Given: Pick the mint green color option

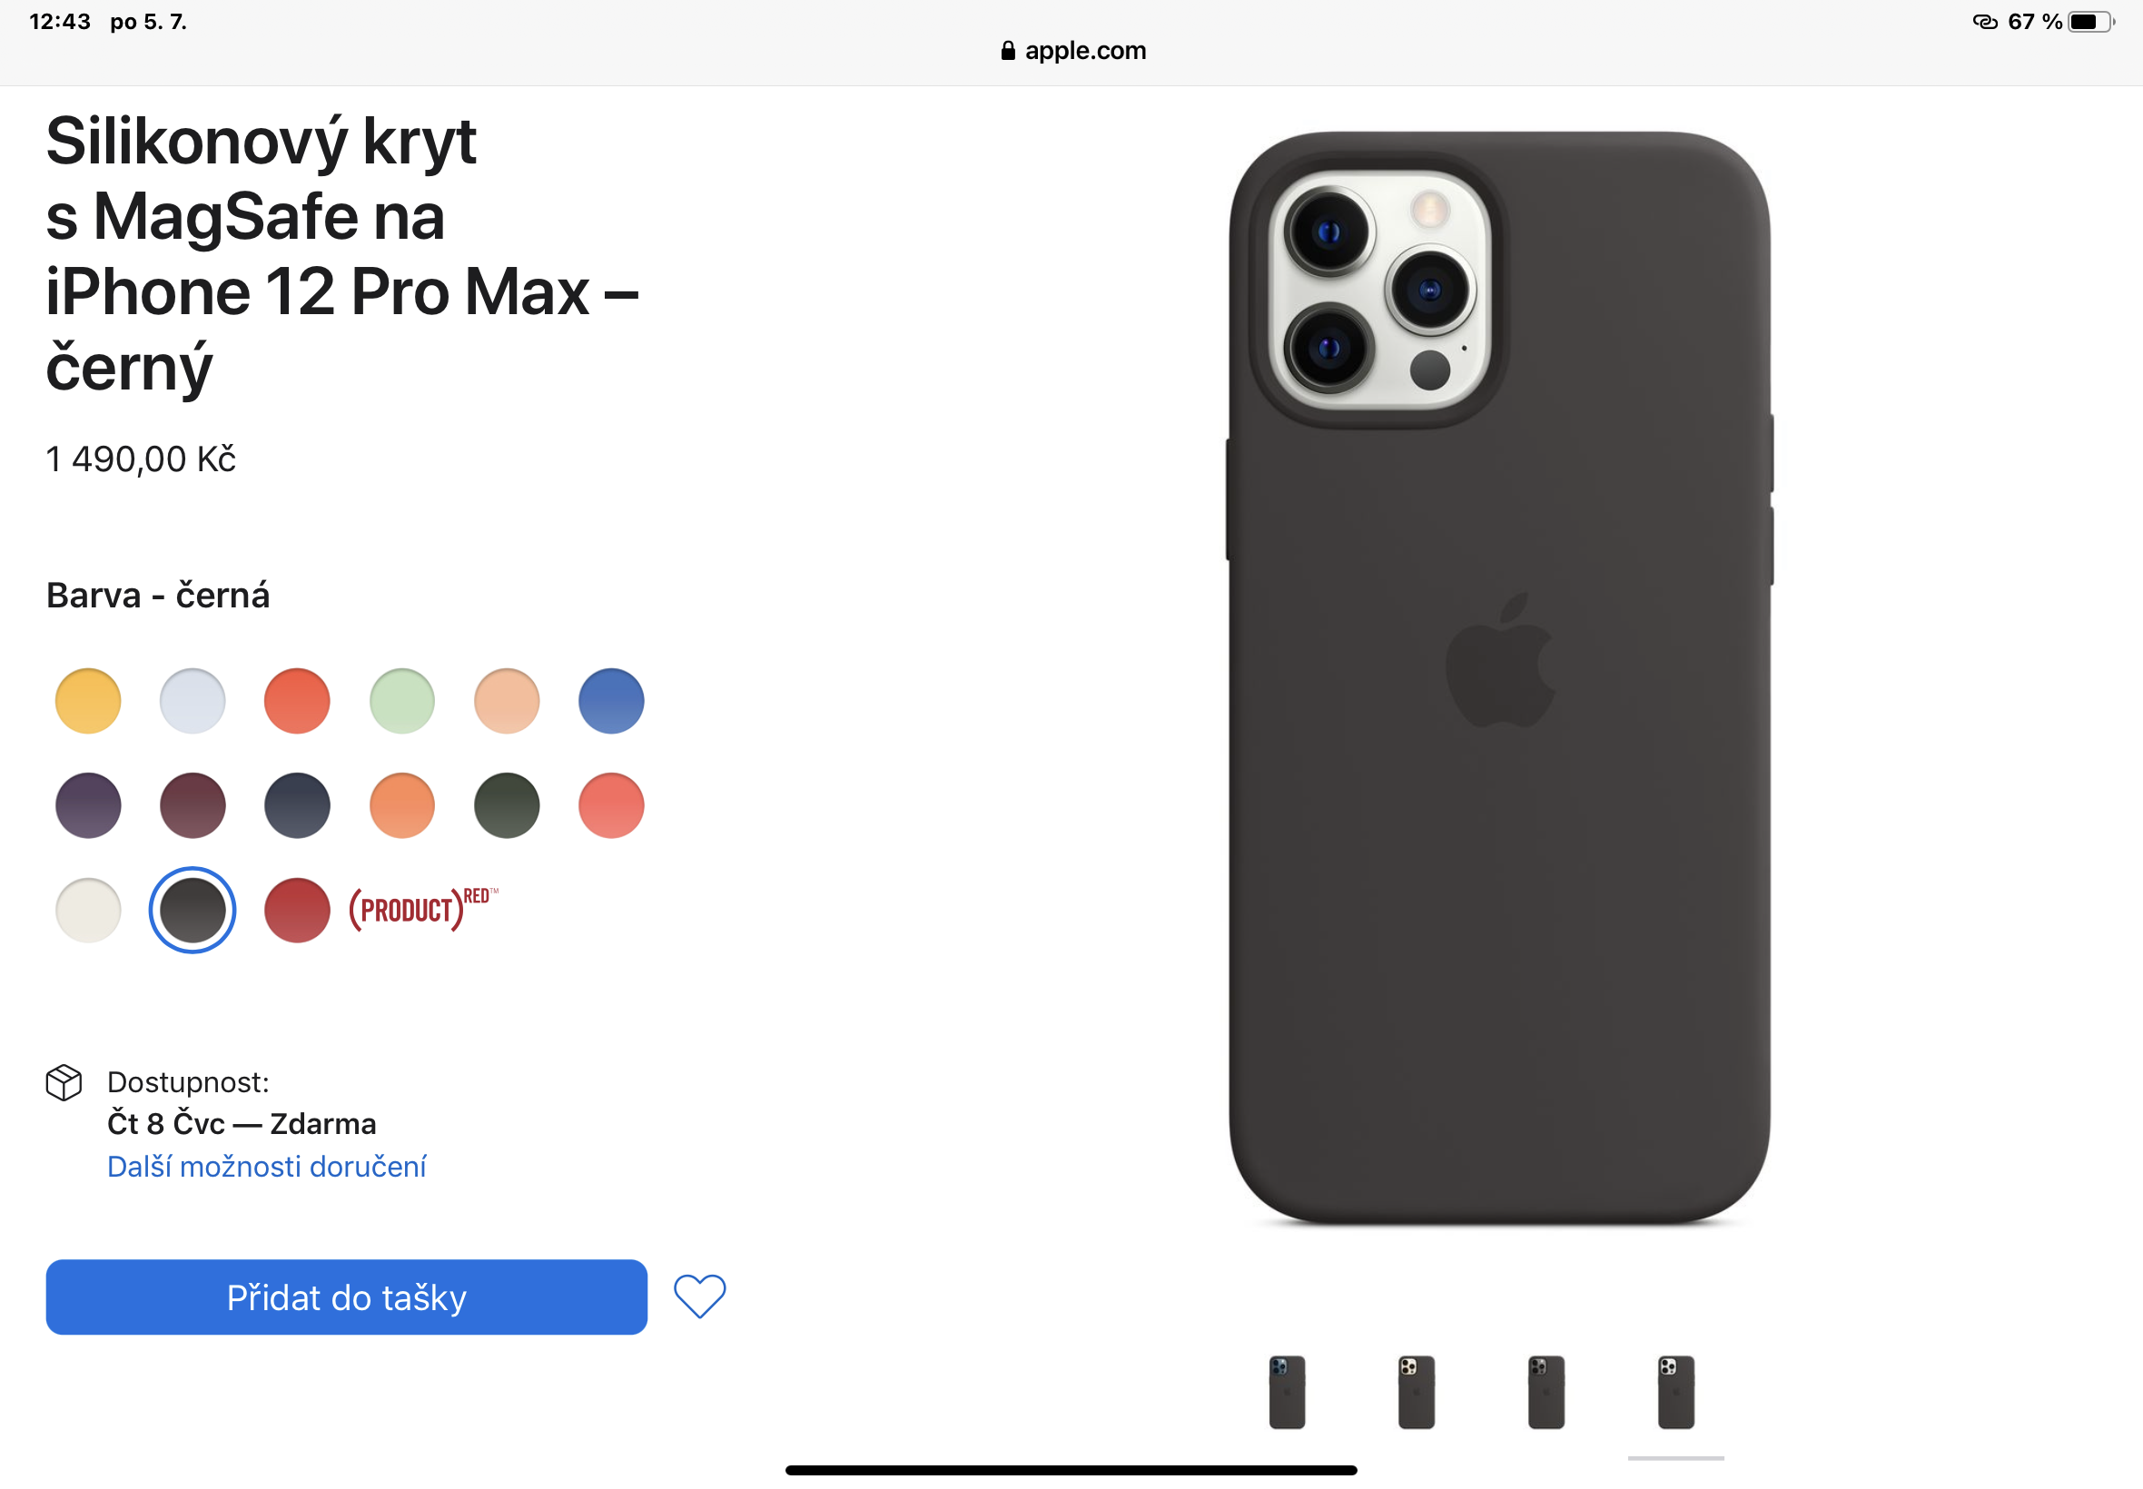Looking at the screenshot, I should click(x=402, y=701).
